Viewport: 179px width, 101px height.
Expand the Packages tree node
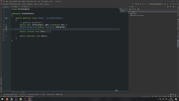[129, 13]
